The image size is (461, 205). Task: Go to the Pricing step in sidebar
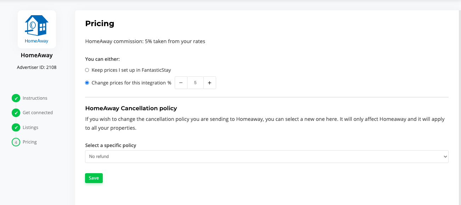click(x=30, y=142)
